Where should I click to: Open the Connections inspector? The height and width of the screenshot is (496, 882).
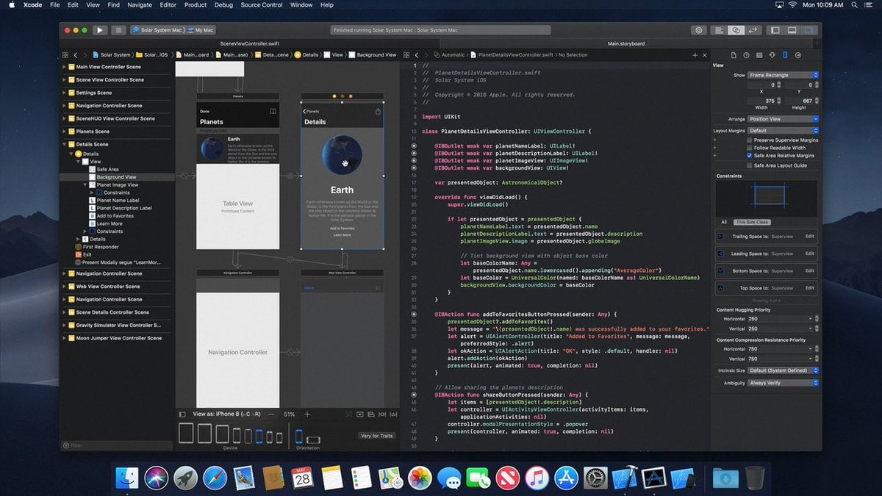[x=798, y=54]
